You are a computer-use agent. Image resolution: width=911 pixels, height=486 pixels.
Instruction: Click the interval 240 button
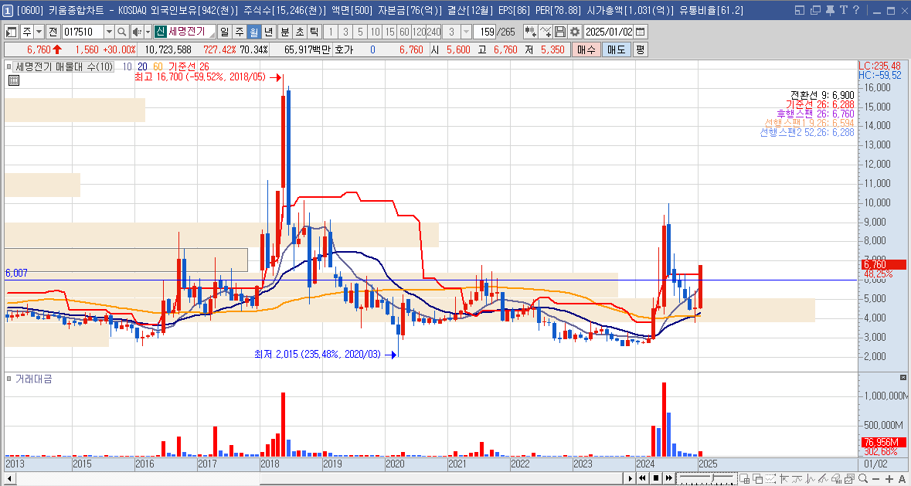pos(433,32)
